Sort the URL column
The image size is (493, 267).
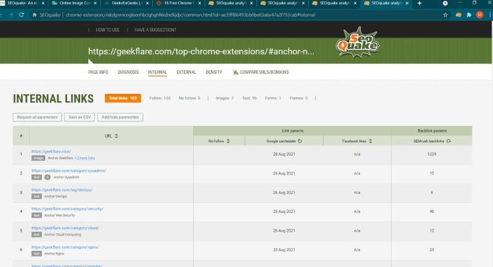click(x=116, y=136)
